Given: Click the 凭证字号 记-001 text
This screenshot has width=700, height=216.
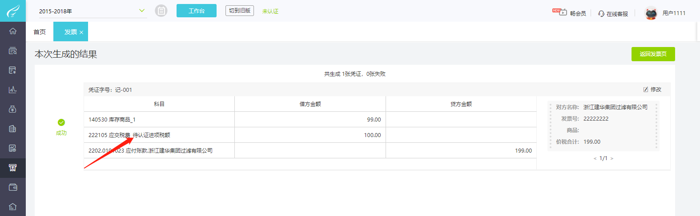Looking at the screenshot, I should pyautogui.click(x=110, y=90).
